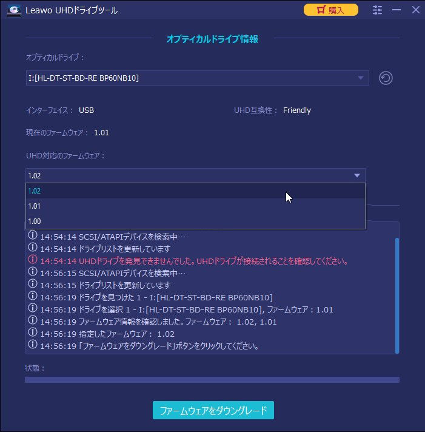Click the yellow 購入 purchase button
Screen dimensions: 425x432
click(x=331, y=10)
